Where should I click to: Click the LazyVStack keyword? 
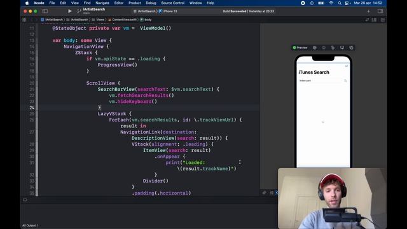(x=112, y=114)
